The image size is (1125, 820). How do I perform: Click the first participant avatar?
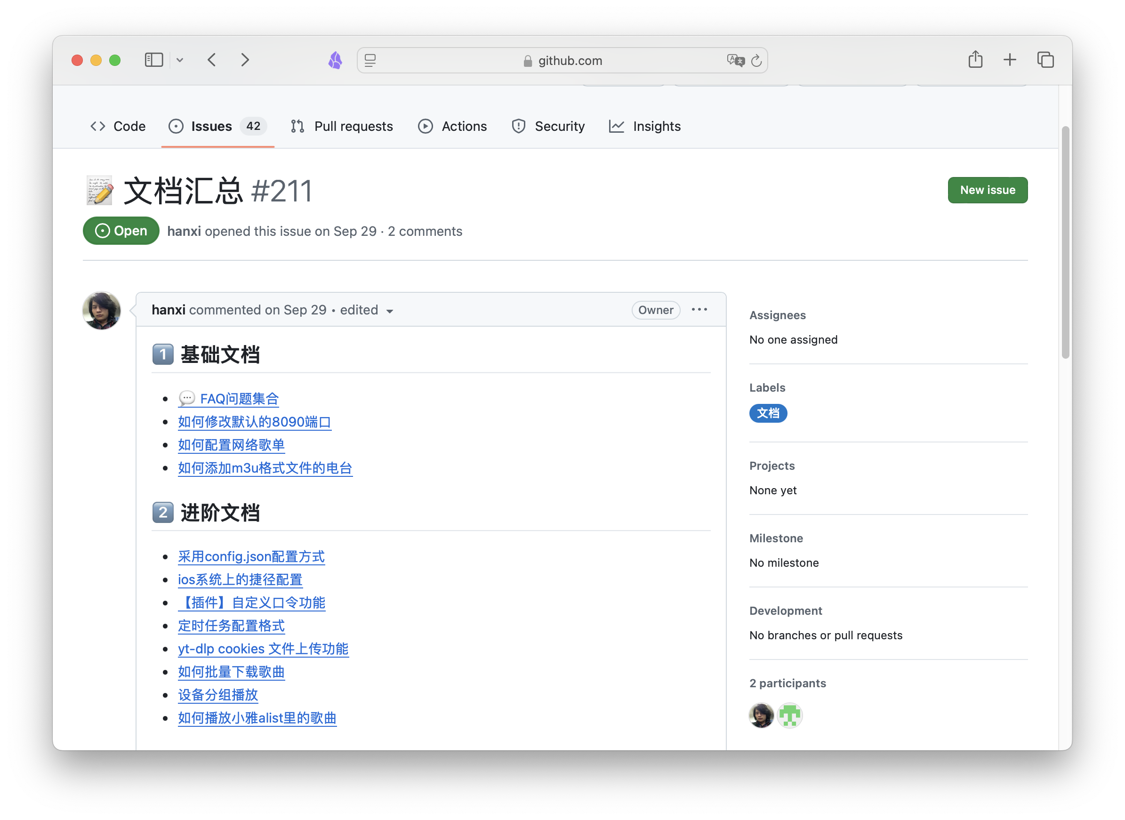761,715
